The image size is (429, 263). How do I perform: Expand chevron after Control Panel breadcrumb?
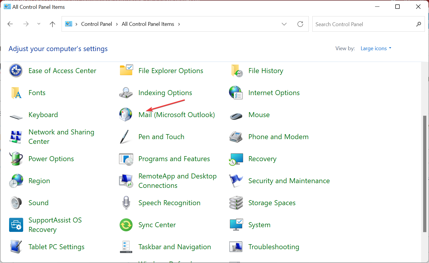click(117, 24)
